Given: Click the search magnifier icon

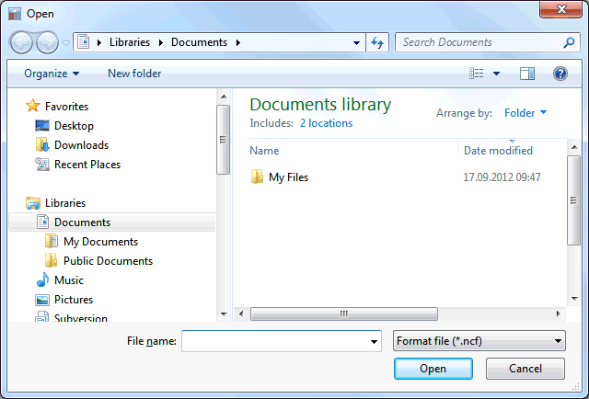Looking at the screenshot, I should tap(569, 42).
